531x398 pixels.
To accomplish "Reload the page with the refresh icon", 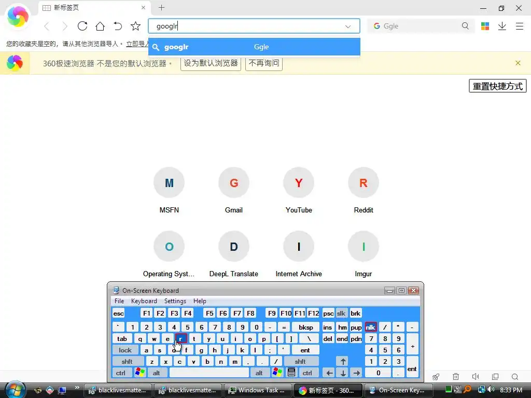I will [x=82, y=26].
